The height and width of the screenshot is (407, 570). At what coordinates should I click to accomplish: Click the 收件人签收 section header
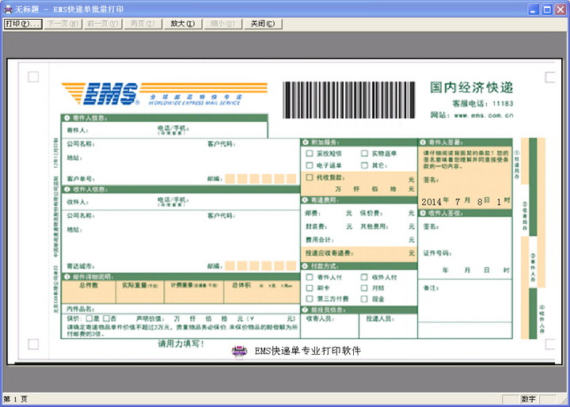pyautogui.click(x=465, y=213)
